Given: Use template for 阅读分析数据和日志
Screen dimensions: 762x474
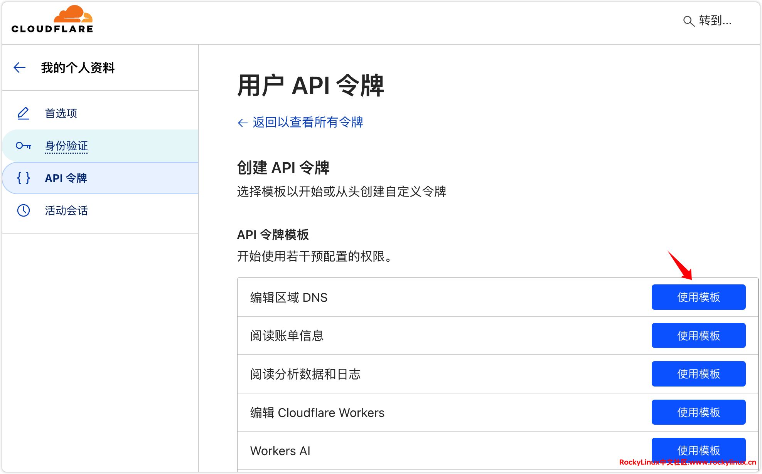Looking at the screenshot, I should pos(698,374).
